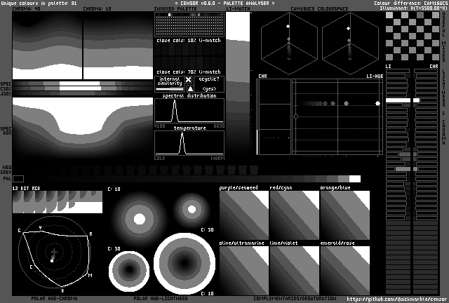Select the white diamond in the left CAM16UCS cube
Screen dimensions: 449x303
[x=288, y=27]
